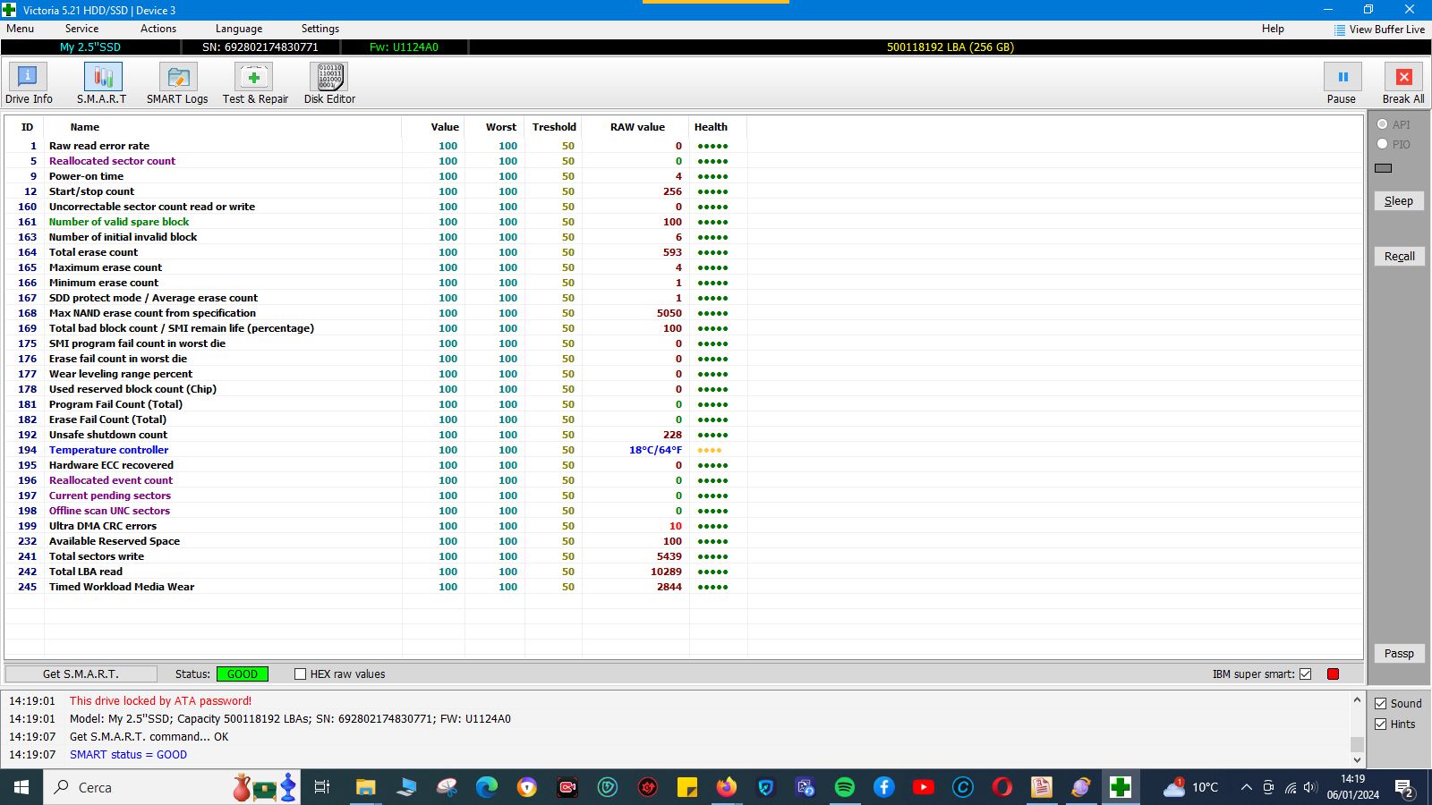Sort by the RAW value column header

pos(637,127)
